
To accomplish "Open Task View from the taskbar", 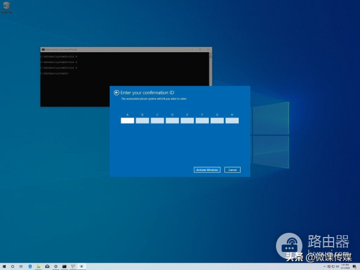I will coord(22,266).
